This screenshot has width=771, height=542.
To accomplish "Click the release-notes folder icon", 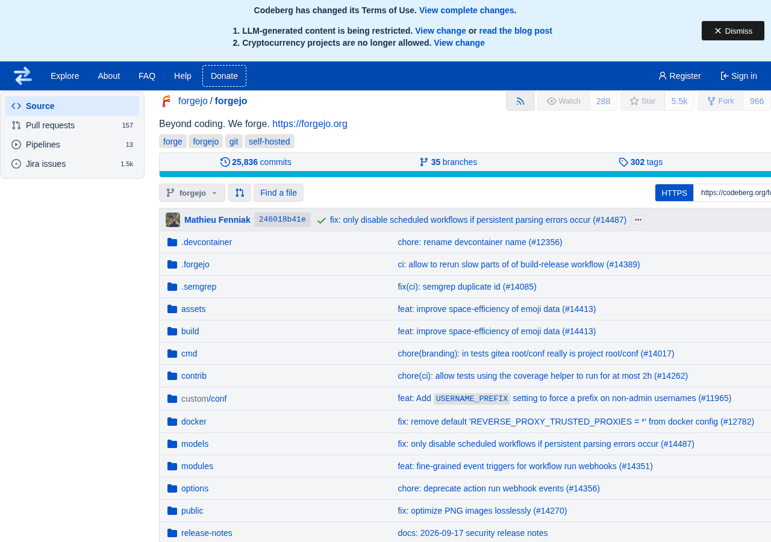I will [172, 533].
